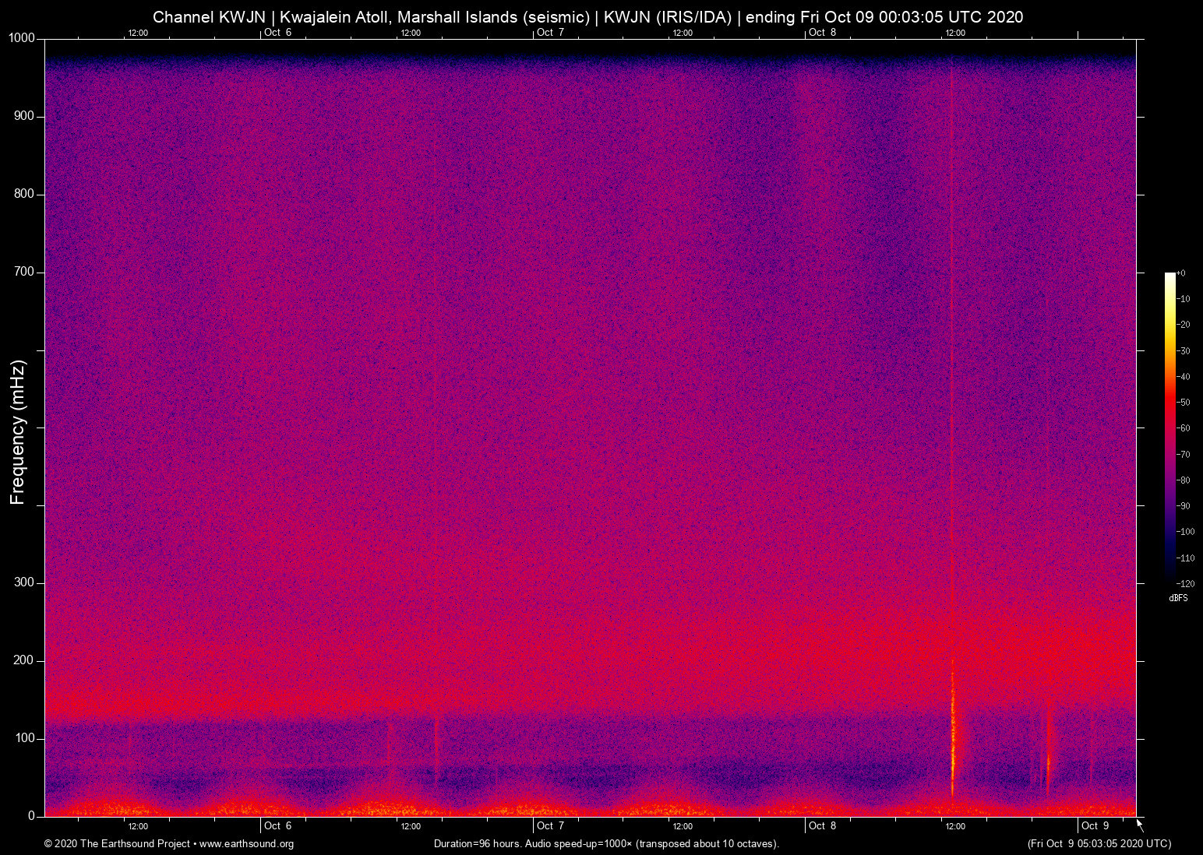Click the 300 mHz axis marker

coord(23,582)
